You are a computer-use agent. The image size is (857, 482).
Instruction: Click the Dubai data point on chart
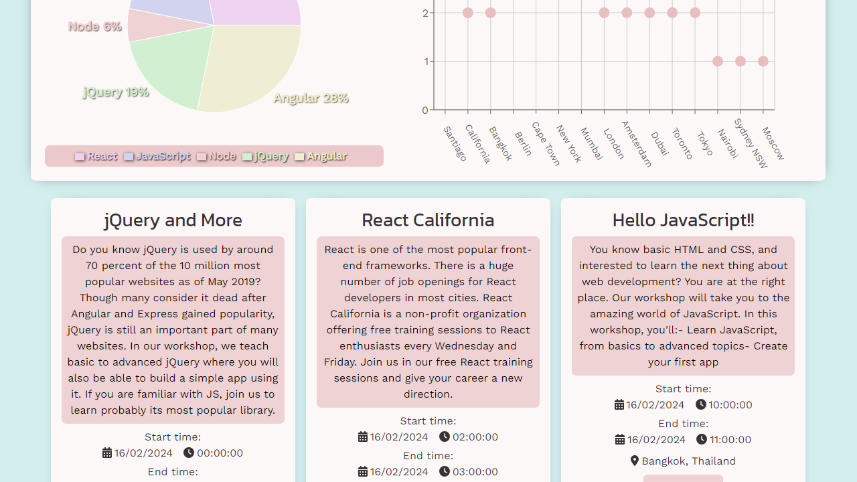coord(649,13)
